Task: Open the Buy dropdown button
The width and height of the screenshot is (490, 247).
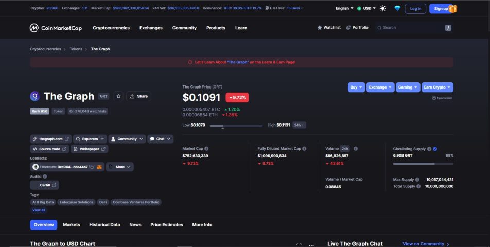Action: 356,87
